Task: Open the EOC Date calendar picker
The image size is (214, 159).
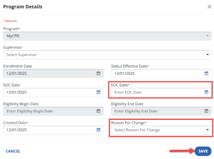Action: [206, 92]
